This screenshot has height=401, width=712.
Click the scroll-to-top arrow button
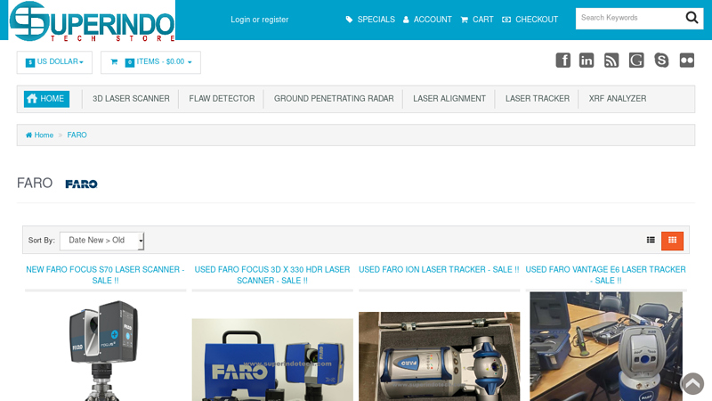coord(692,383)
